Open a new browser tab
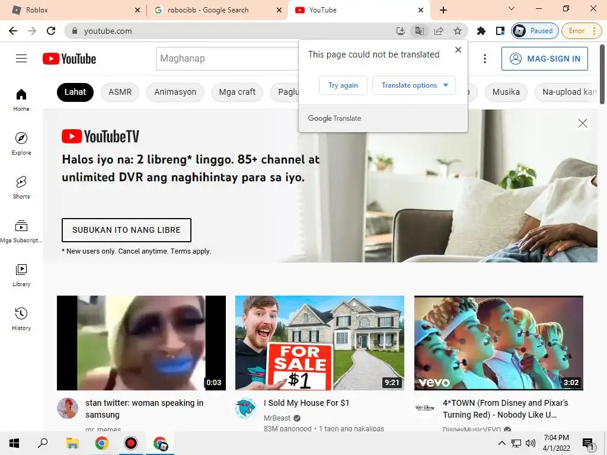Screen dimensions: 607x455 click(443, 10)
